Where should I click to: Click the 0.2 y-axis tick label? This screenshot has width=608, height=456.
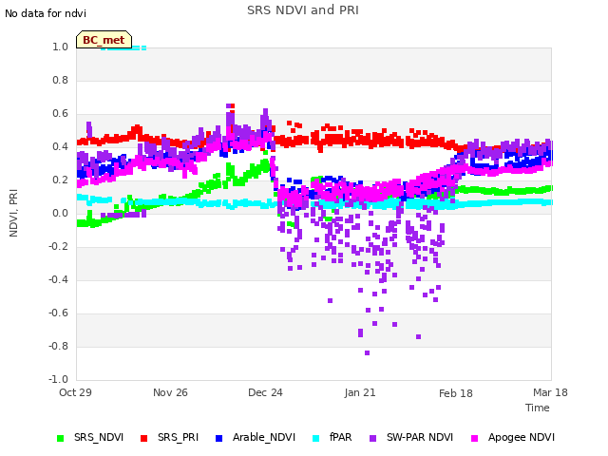[60, 180]
